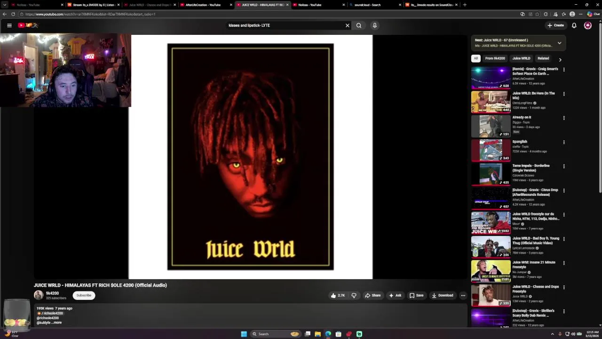602x339 pixels.
Task: Switch to Stream Its_x 3MODE browser tab
Action: [93, 5]
